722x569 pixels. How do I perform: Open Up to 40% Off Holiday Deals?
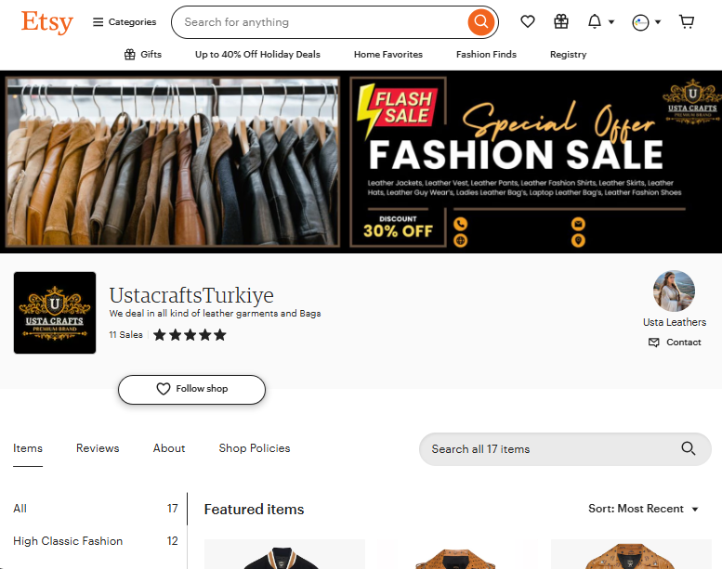257,54
